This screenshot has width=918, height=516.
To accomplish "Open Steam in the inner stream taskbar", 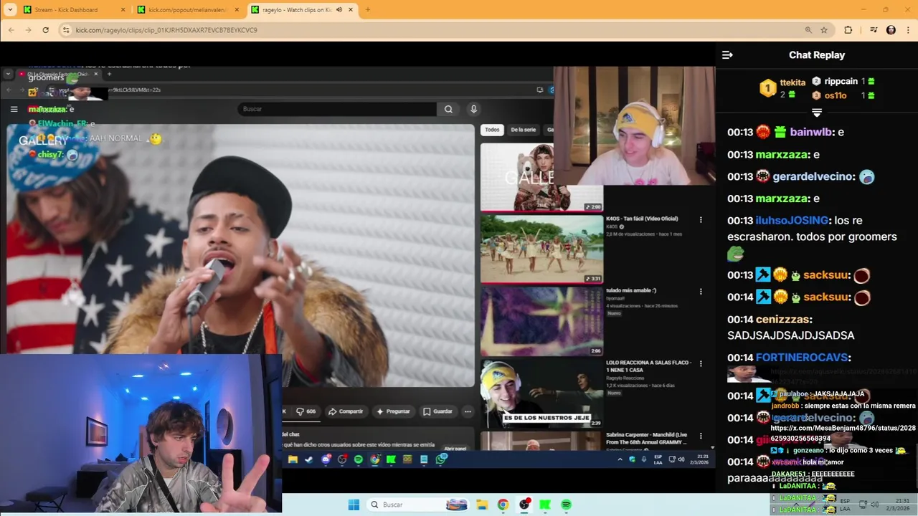I will click(x=309, y=459).
